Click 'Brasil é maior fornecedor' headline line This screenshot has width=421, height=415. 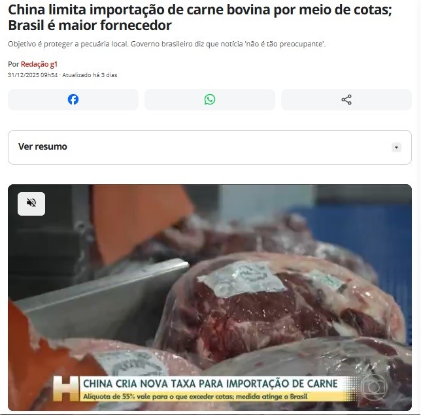tap(90, 25)
